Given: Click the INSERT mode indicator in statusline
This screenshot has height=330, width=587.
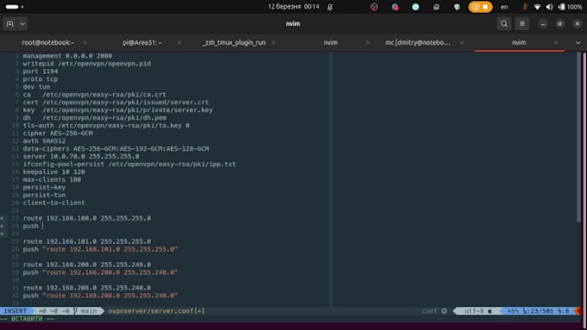Looking at the screenshot, I should pyautogui.click(x=16, y=311).
